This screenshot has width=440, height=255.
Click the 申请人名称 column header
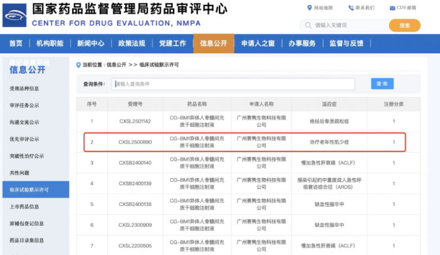pyautogui.click(x=261, y=104)
